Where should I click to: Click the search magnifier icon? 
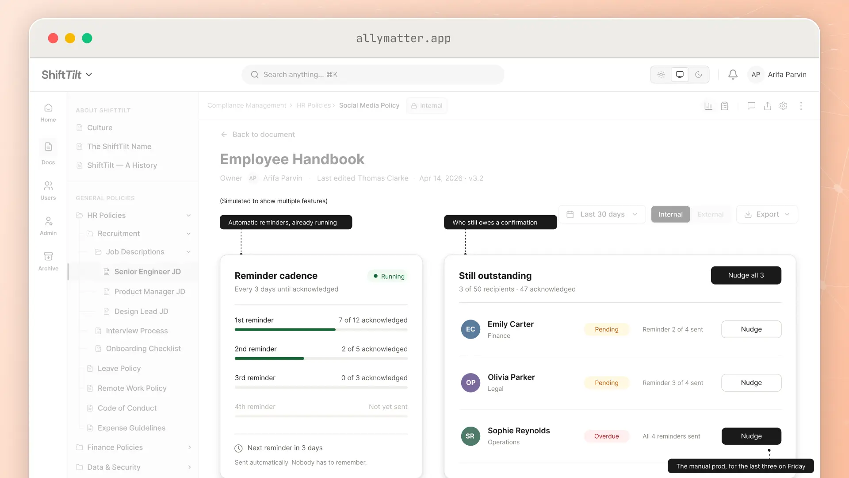[255, 74]
